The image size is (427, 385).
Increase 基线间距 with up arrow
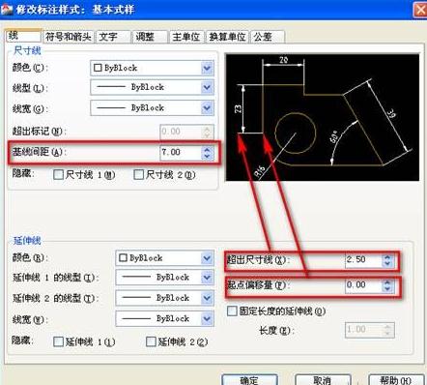[207, 149]
